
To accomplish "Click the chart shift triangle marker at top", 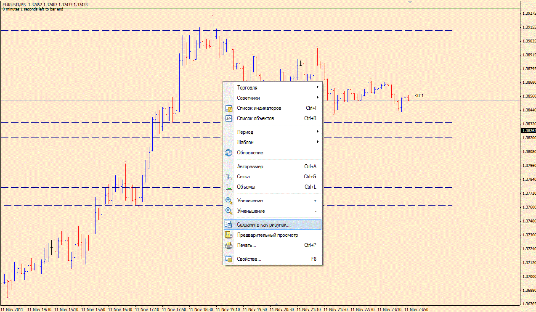I will click(410, 2).
